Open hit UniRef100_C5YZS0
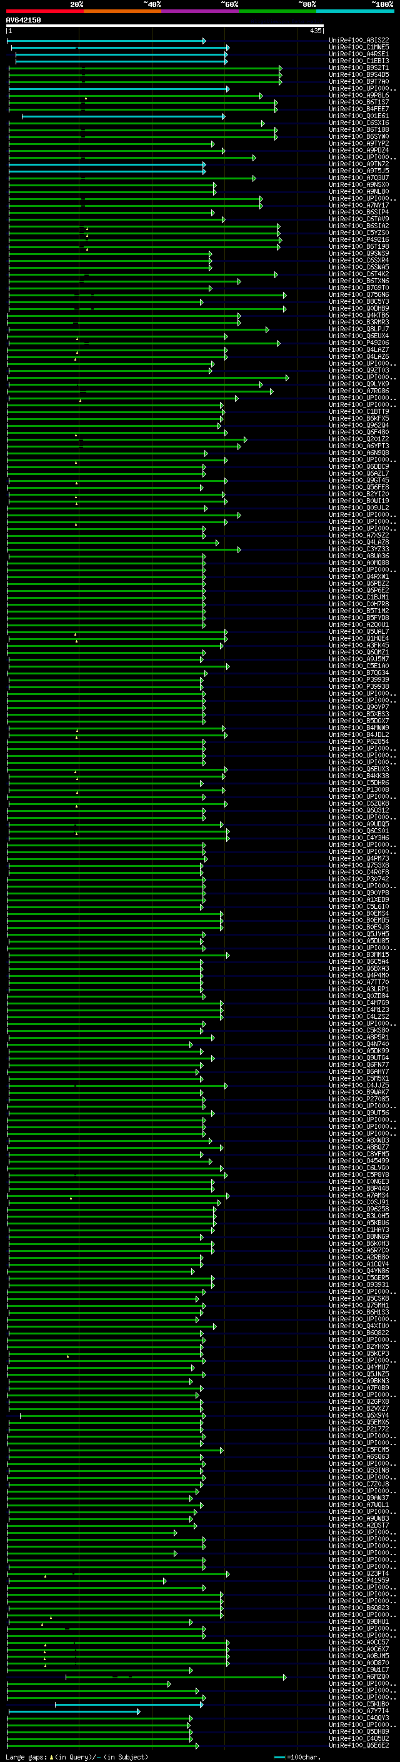 359,233
